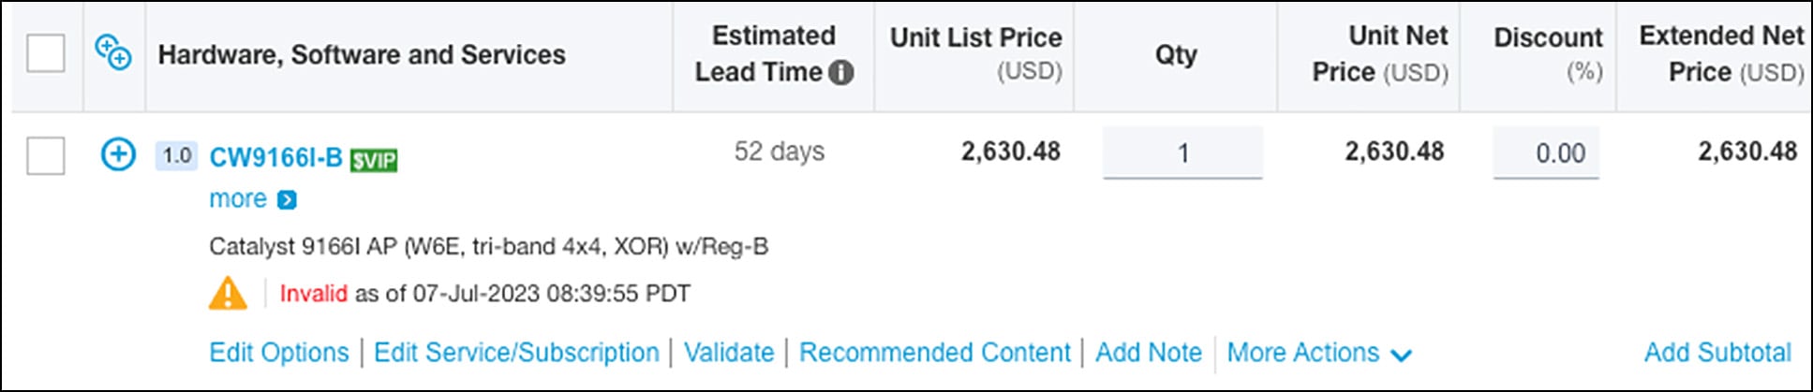Screen dimensions: 1813x392
Task: Open Recommended Content
Action: [934, 353]
